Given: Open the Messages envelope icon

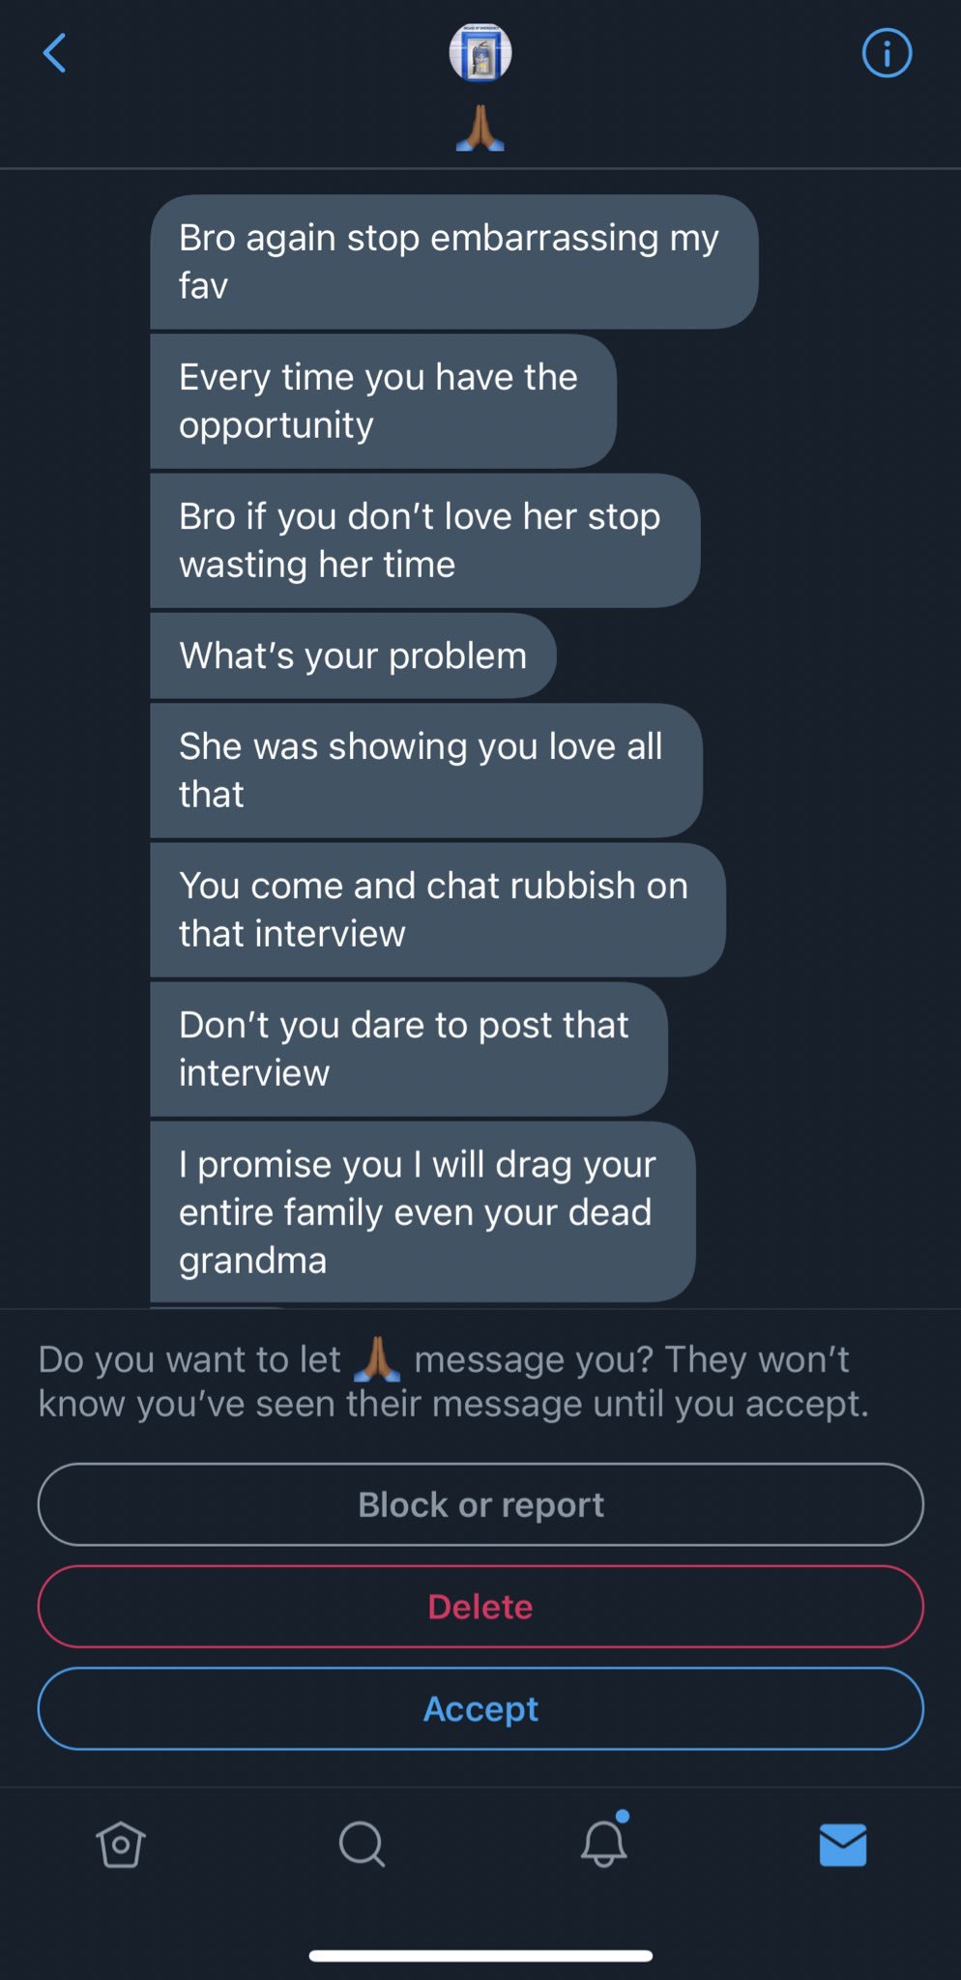Looking at the screenshot, I should pyautogui.click(x=841, y=1843).
